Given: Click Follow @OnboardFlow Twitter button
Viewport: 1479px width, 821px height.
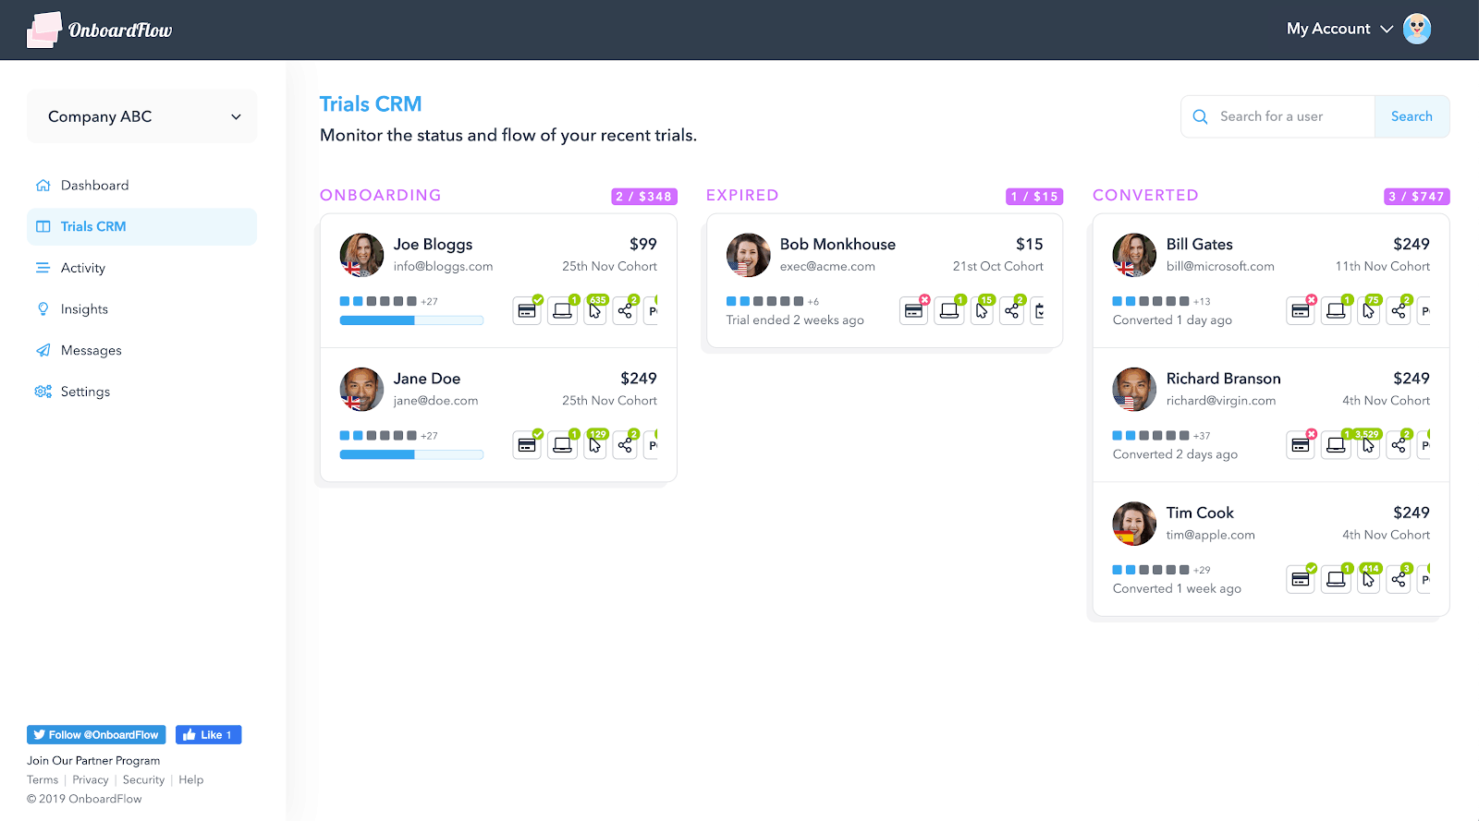Looking at the screenshot, I should click(96, 735).
